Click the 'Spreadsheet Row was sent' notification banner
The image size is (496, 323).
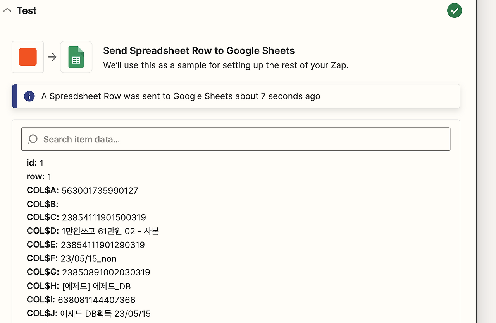pyautogui.click(x=236, y=96)
